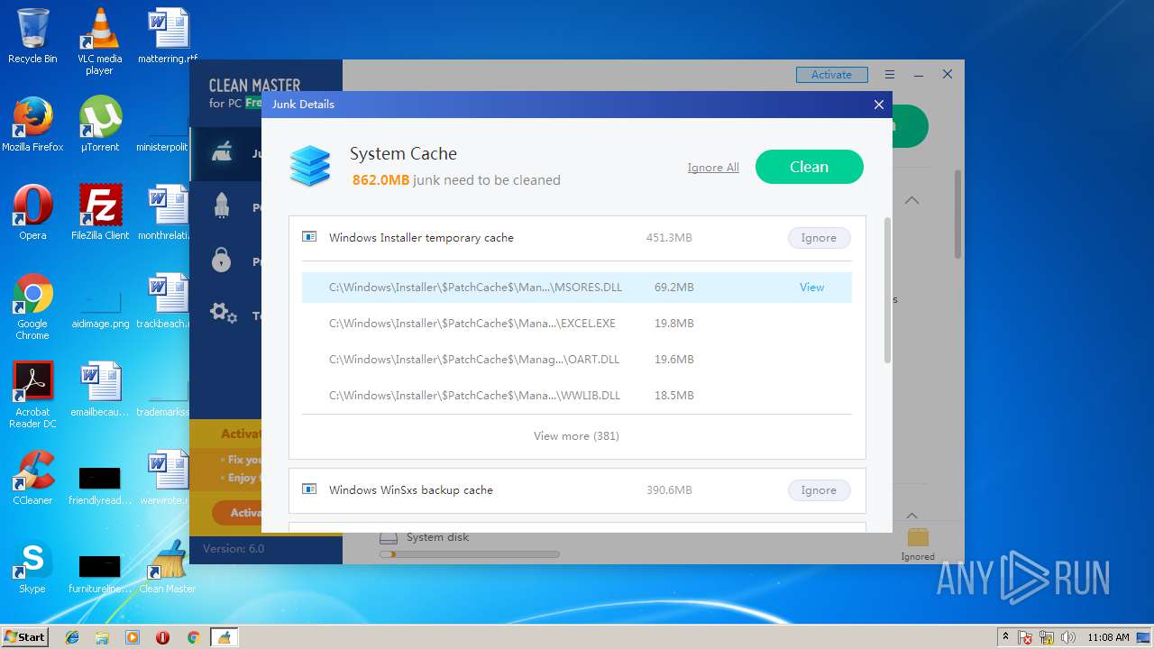Click the Clean Master taskbar button
1154x649 pixels.
[224, 637]
